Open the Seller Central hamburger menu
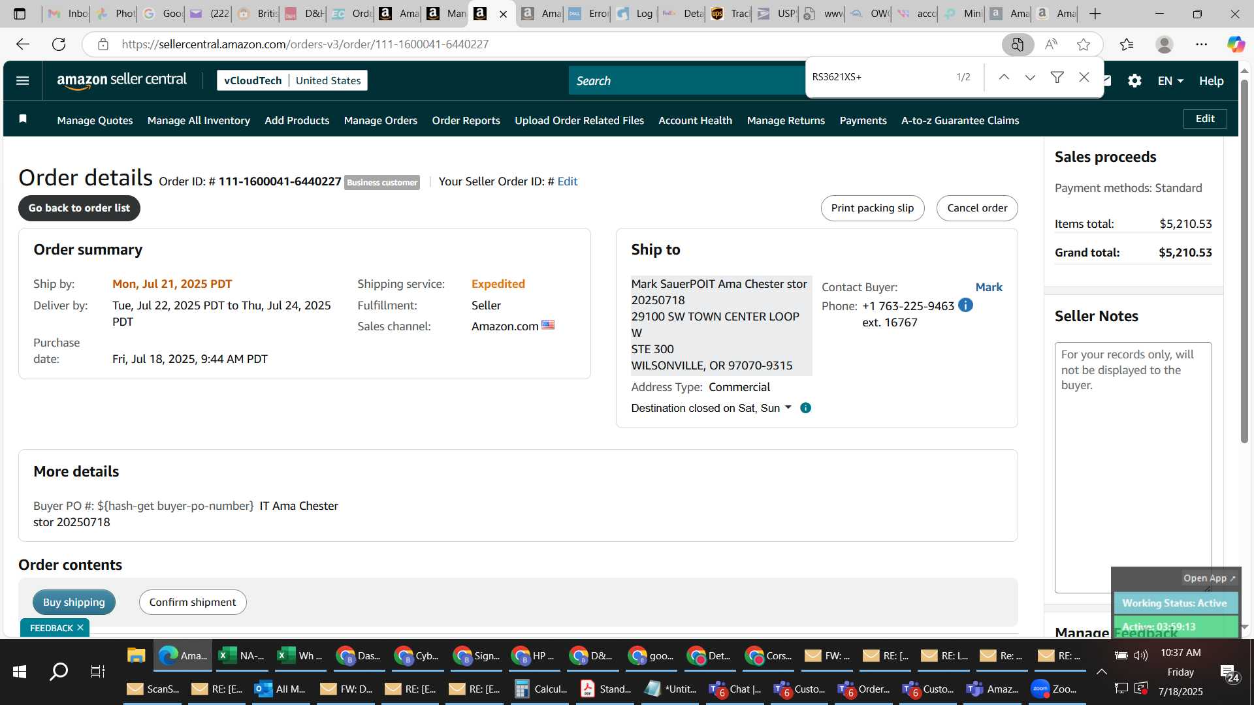This screenshot has width=1254, height=705. [22, 80]
